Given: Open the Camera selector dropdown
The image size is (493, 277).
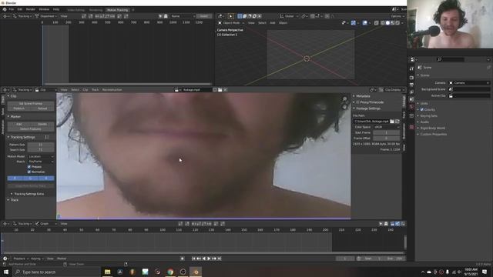Looking at the screenshot, I should pos(469,83).
